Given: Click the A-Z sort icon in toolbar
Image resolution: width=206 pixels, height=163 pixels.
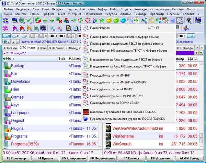Looking at the screenshot, I should pyautogui.click(x=95, y=20).
